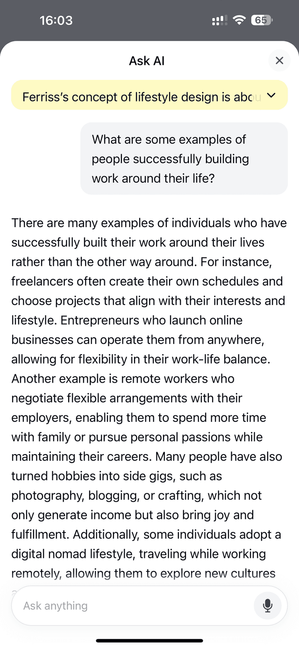Viewport: 299px width, 648px height.
Task: Expand the yellow quote banner chevron
Action: 271,96
